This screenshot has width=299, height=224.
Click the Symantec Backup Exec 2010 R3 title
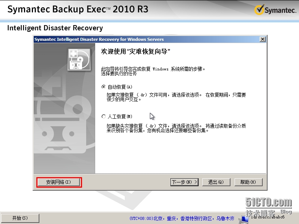click(x=78, y=9)
